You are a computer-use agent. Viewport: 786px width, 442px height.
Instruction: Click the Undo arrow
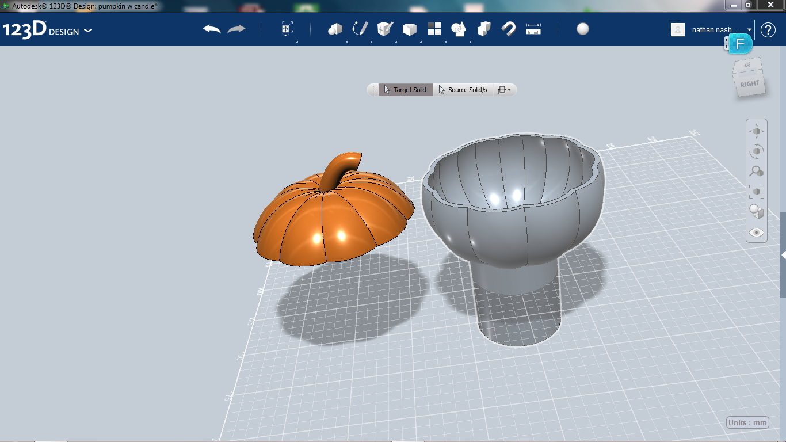212,29
